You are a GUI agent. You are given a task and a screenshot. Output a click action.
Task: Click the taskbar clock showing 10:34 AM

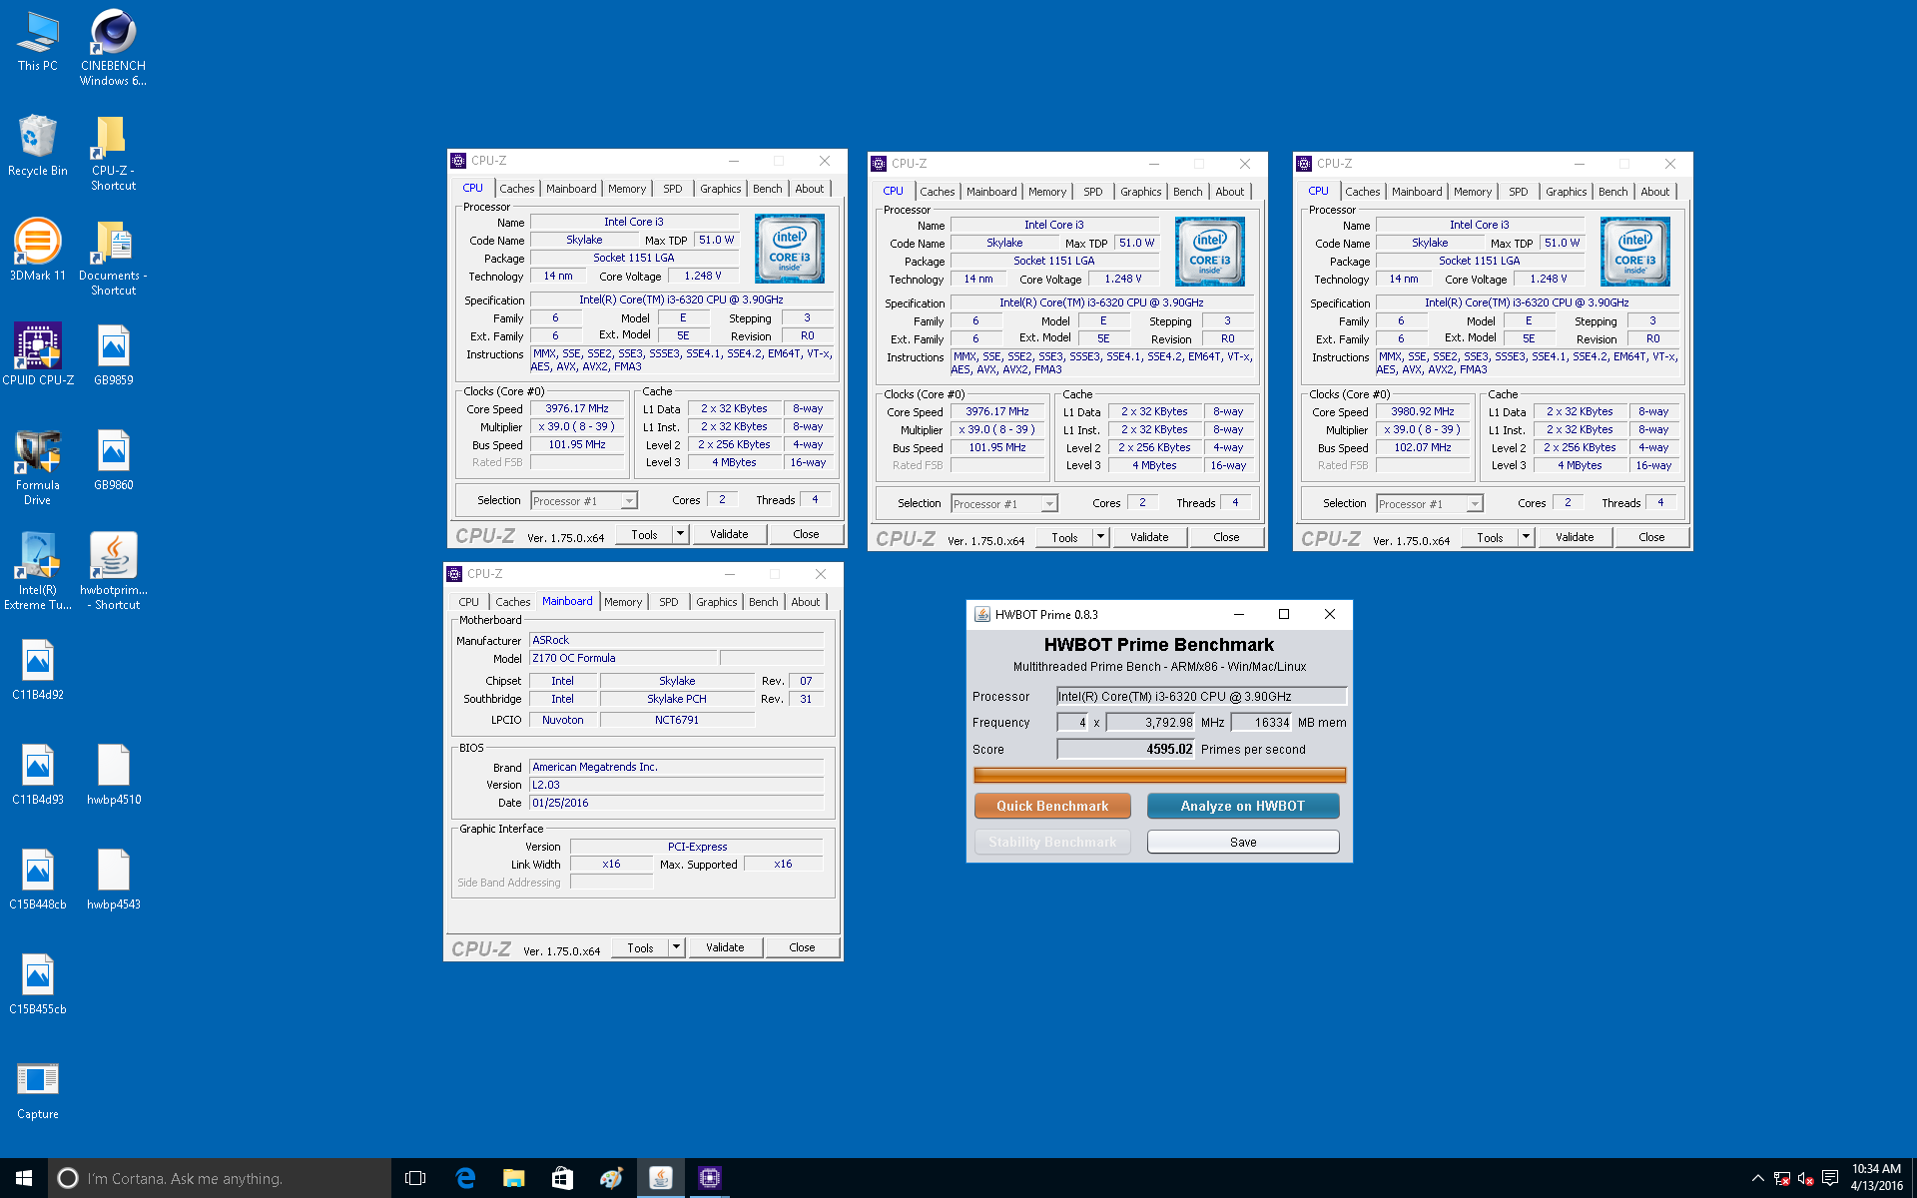click(1876, 1178)
